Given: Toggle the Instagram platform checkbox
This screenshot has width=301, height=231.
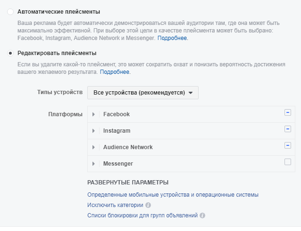Looking at the screenshot, I should click(288, 129).
